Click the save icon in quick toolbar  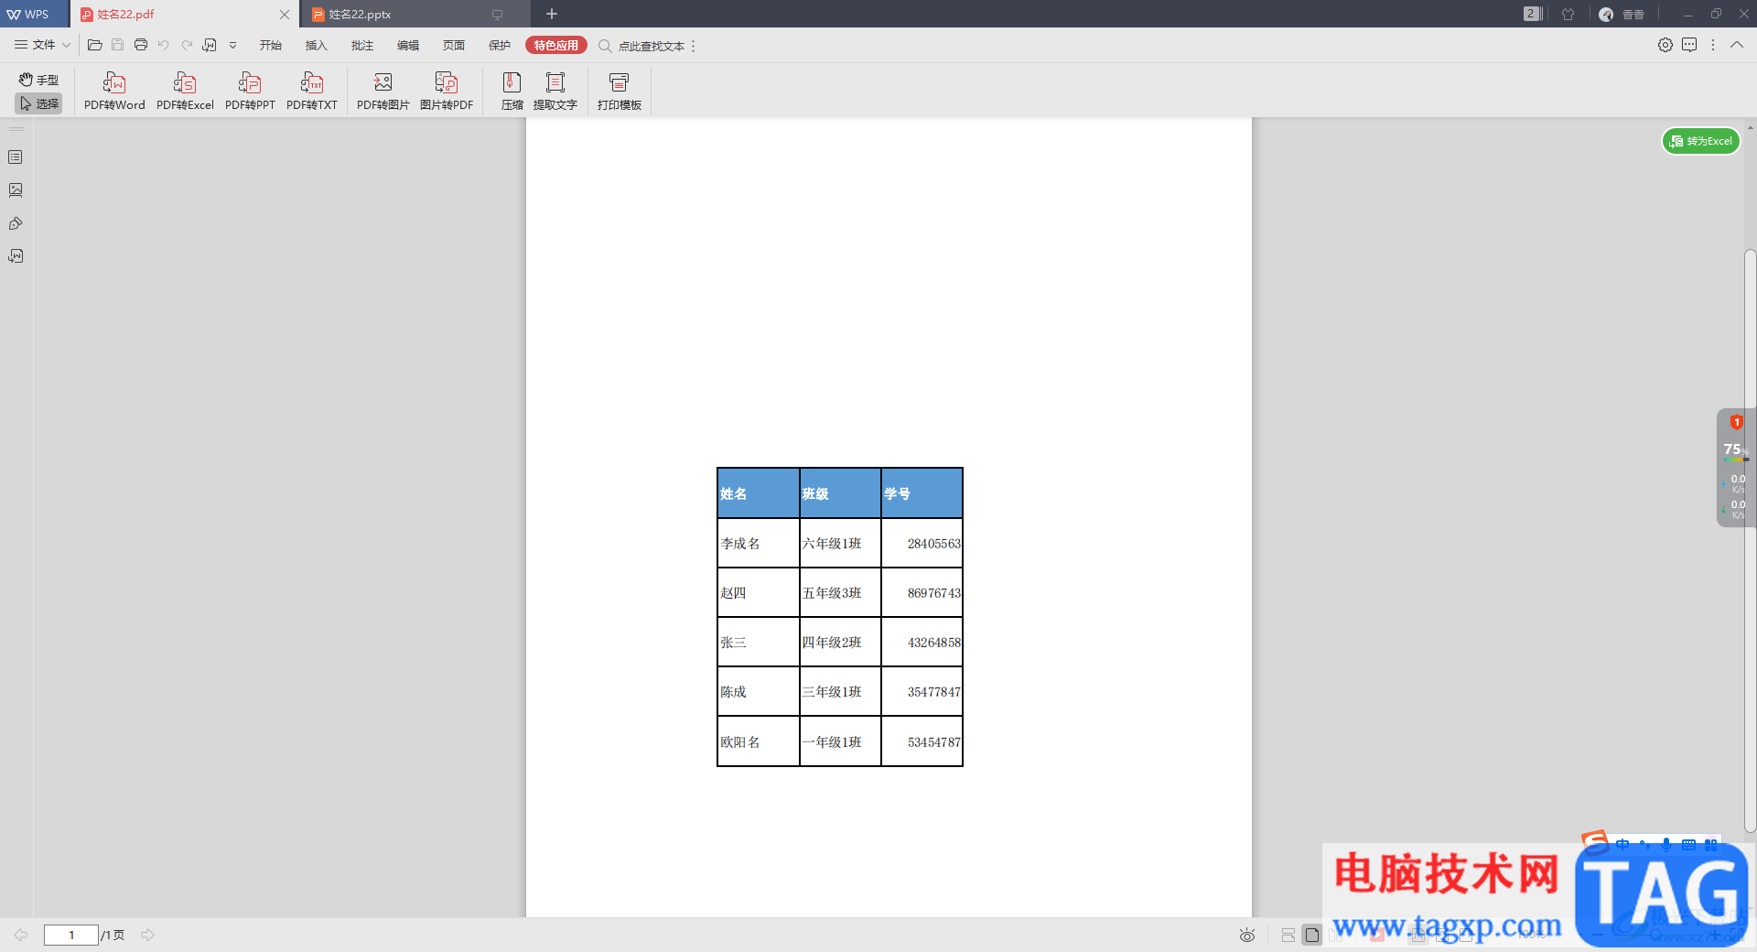pyautogui.click(x=118, y=45)
